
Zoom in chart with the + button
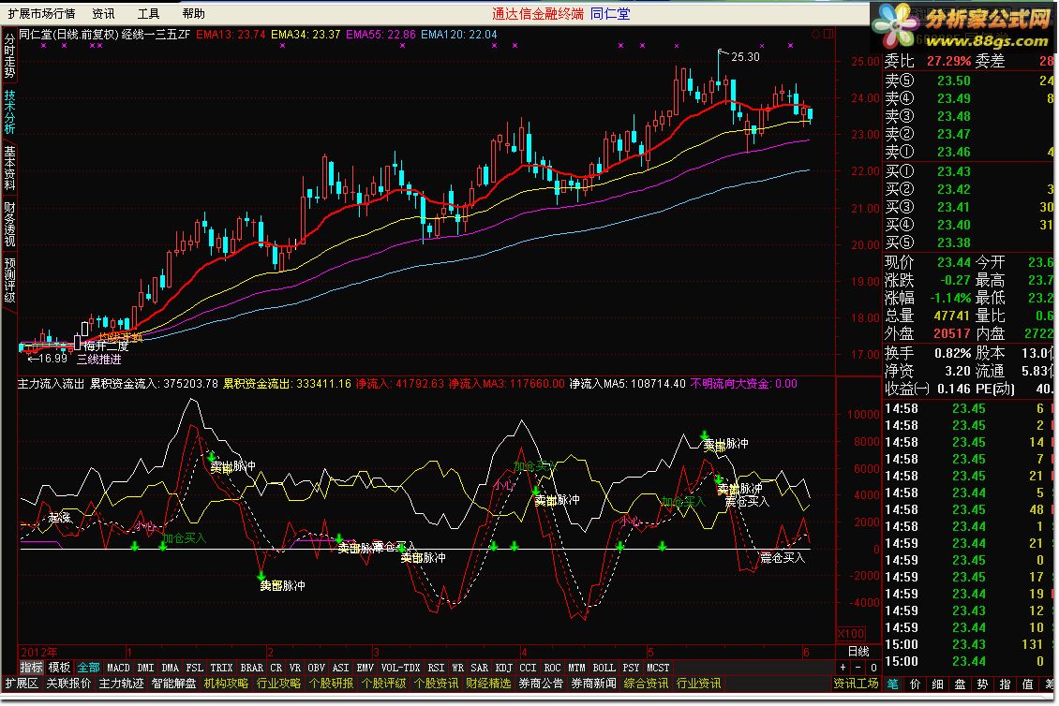tap(843, 668)
